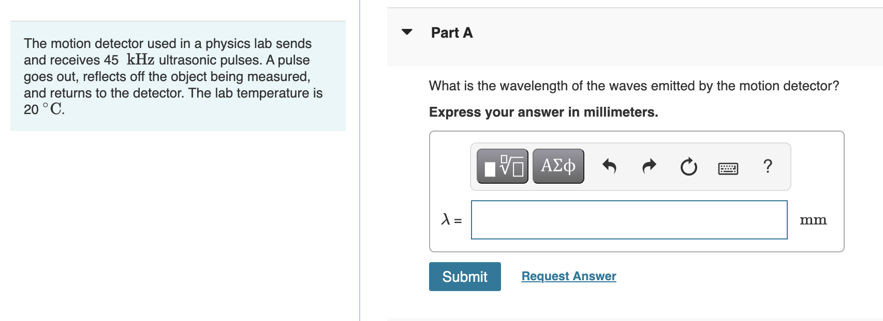The height and width of the screenshot is (321, 883).
Task: Reset the answer box with the circular arrow
Action: (x=688, y=167)
